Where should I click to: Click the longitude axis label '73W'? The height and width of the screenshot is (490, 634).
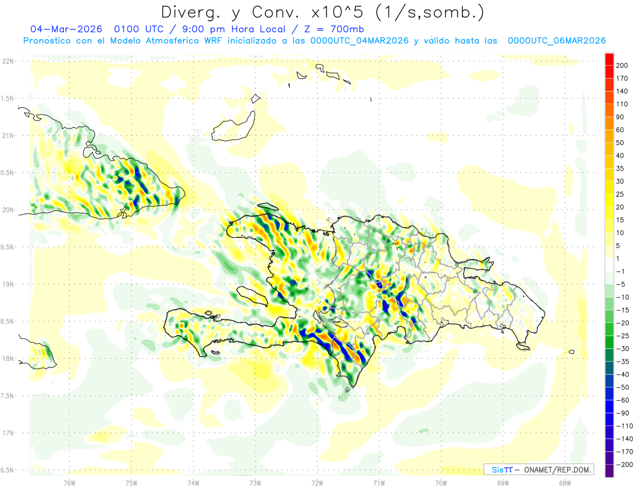tap(255, 483)
